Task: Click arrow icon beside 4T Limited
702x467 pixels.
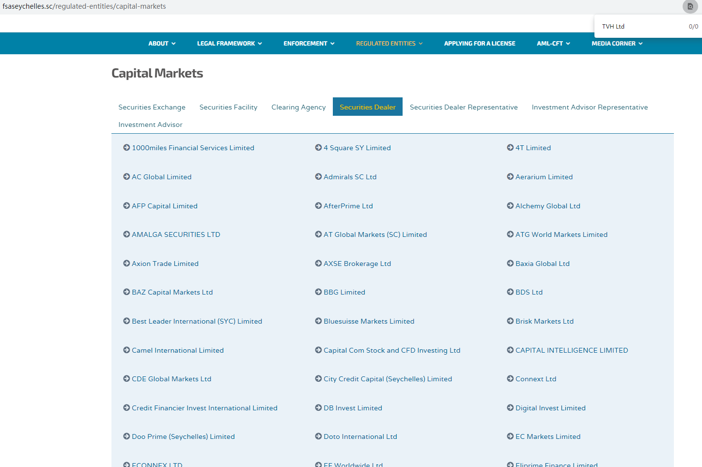Action: click(510, 148)
